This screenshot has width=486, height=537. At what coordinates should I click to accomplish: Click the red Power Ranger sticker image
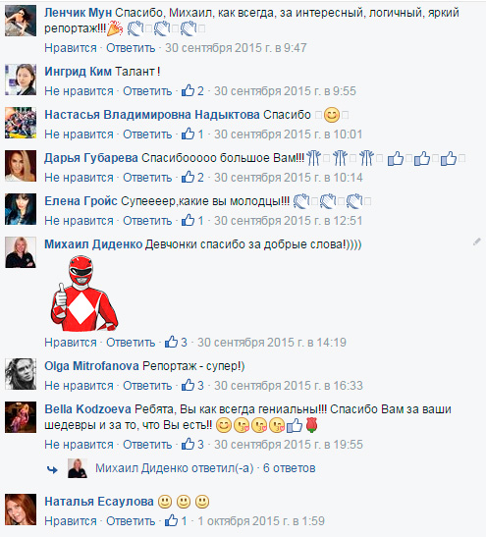84,294
